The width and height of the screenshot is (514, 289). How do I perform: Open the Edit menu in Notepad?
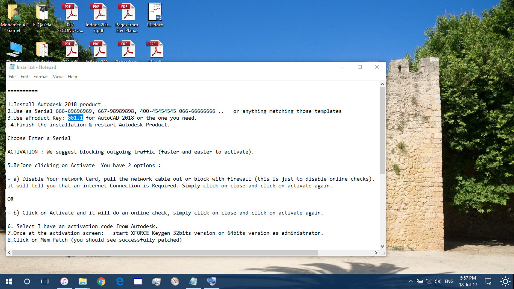[24, 77]
